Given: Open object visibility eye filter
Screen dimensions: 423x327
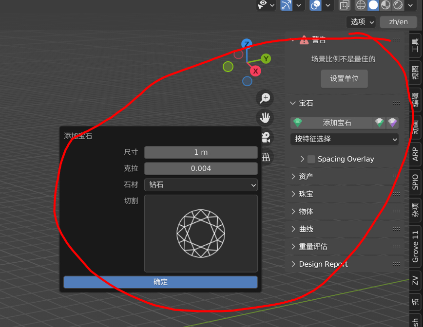Looking at the screenshot, I should (x=262, y=4).
